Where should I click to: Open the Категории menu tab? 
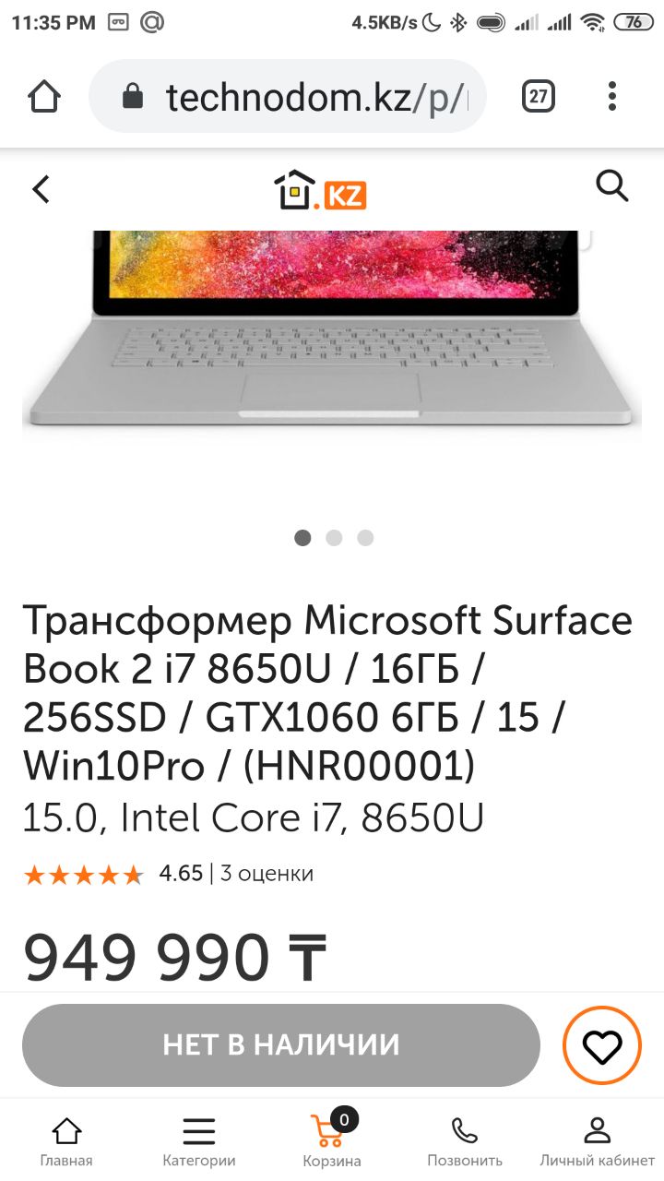(x=199, y=1141)
